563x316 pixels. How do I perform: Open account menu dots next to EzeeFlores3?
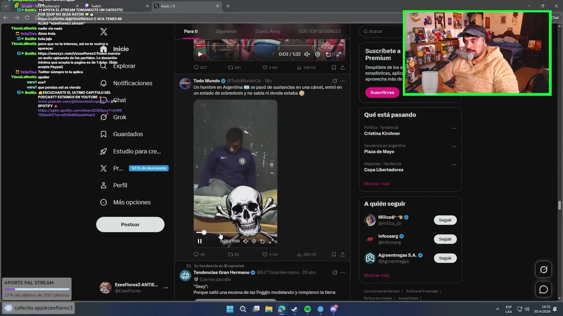[x=166, y=288]
